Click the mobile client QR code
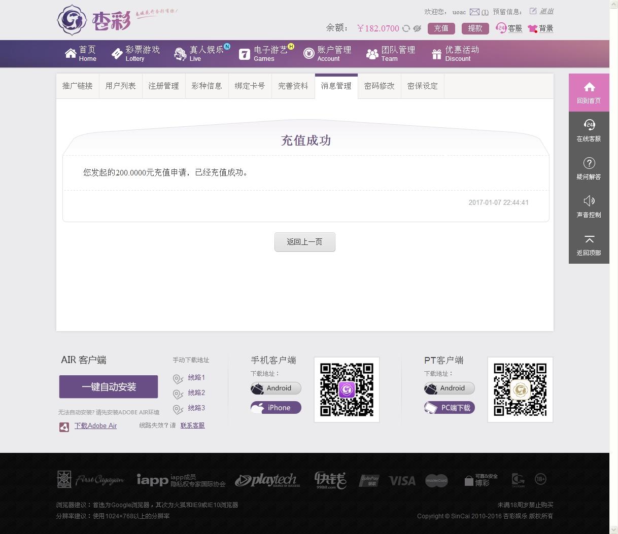 click(x=347, y=389)
